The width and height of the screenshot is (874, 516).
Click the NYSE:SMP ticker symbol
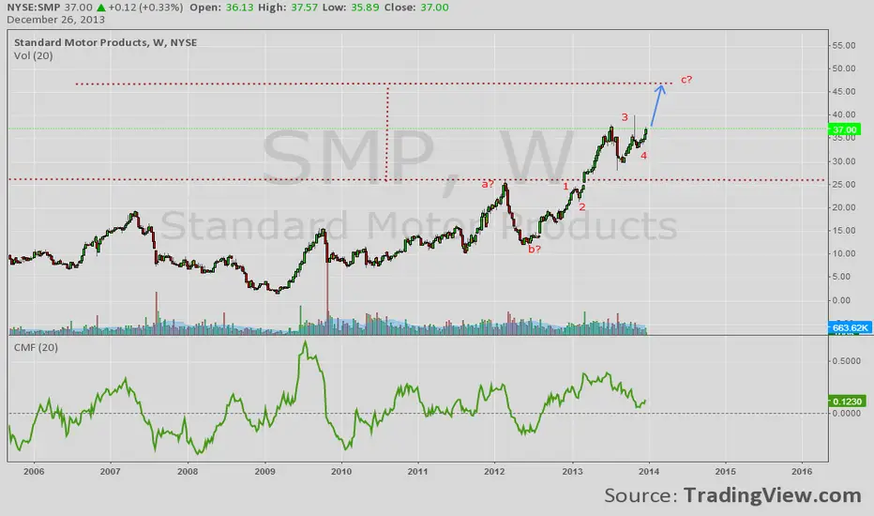(x=34, y=8)
